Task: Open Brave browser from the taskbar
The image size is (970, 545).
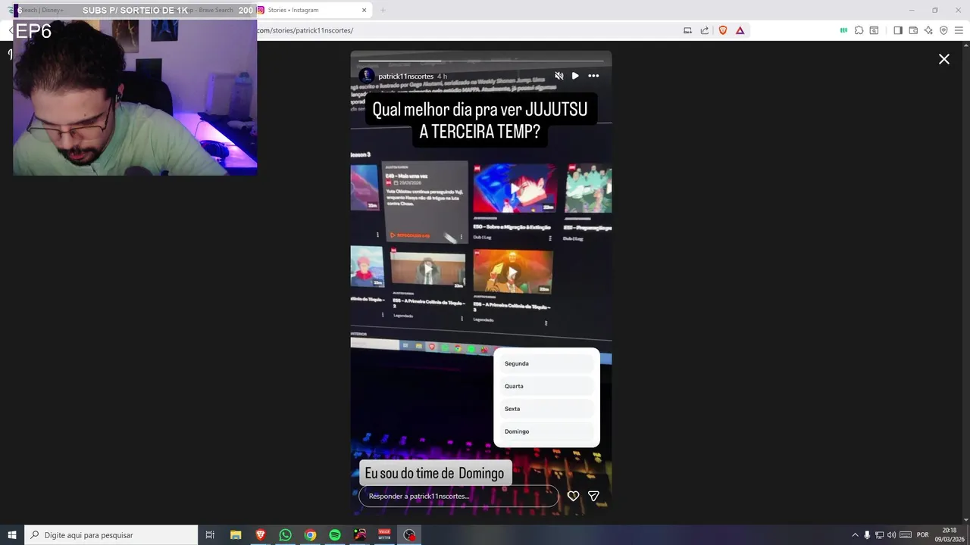Action: [x=261, y=535]
